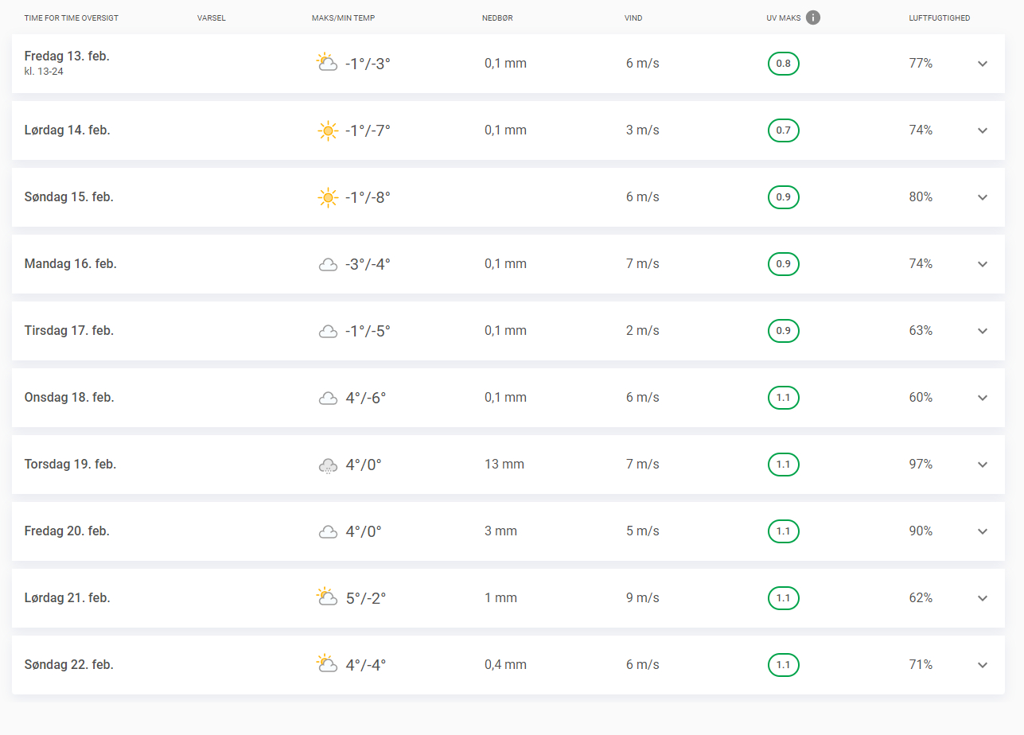Expand the Fredag 20. feb. row chevron
1024x735 pixels.
982,531
